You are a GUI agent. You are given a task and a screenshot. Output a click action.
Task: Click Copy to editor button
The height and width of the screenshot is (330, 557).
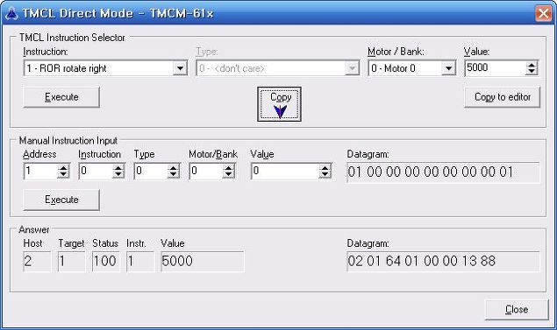point(503,97)
